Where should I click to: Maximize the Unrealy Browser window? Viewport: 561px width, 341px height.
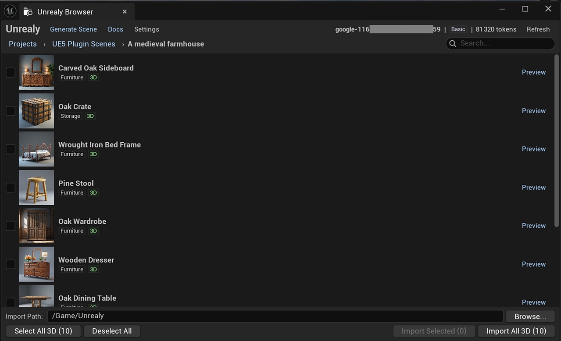(x=525, y=9)
